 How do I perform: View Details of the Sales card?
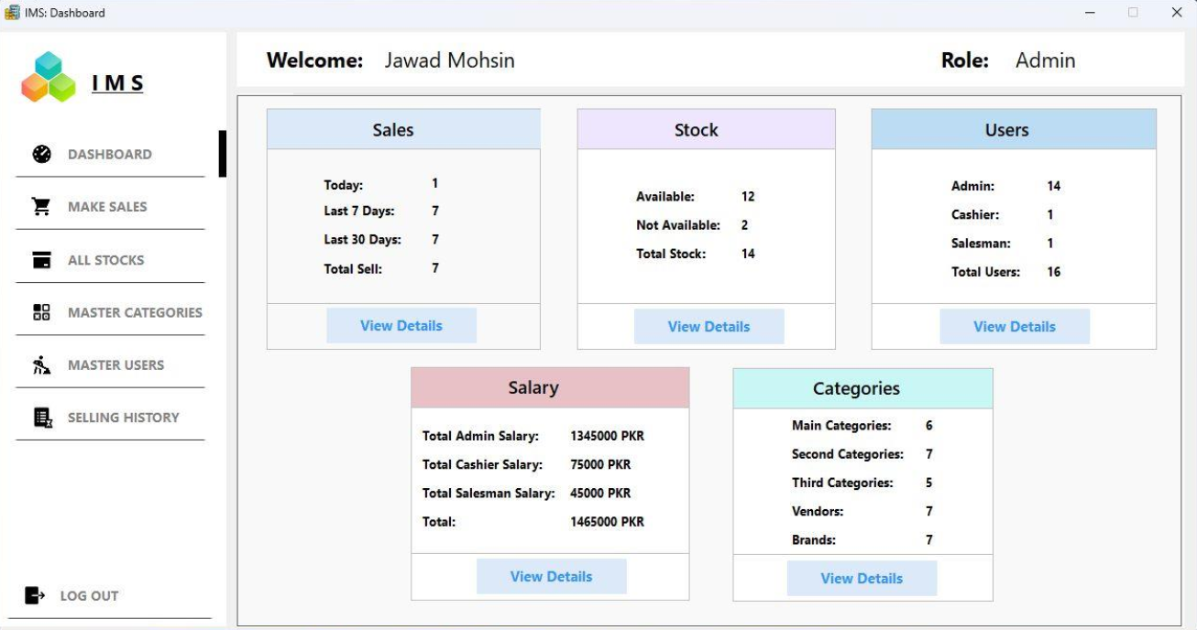401,326
